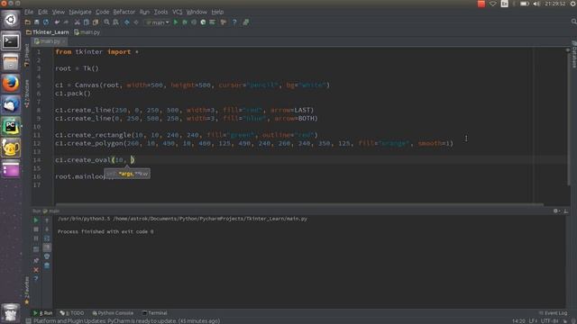
Task: Toggle the Project tool window side tab
Action: coord(26,55)
